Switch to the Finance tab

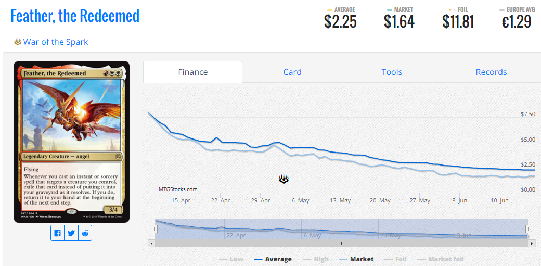[193, 72]
